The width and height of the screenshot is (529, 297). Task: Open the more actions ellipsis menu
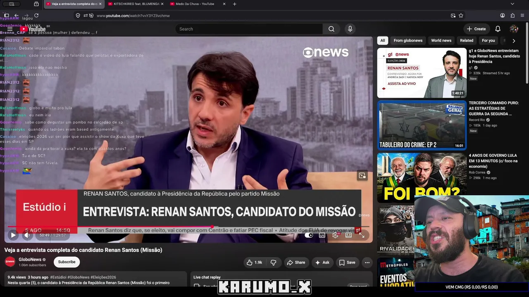tap(367, 262)
